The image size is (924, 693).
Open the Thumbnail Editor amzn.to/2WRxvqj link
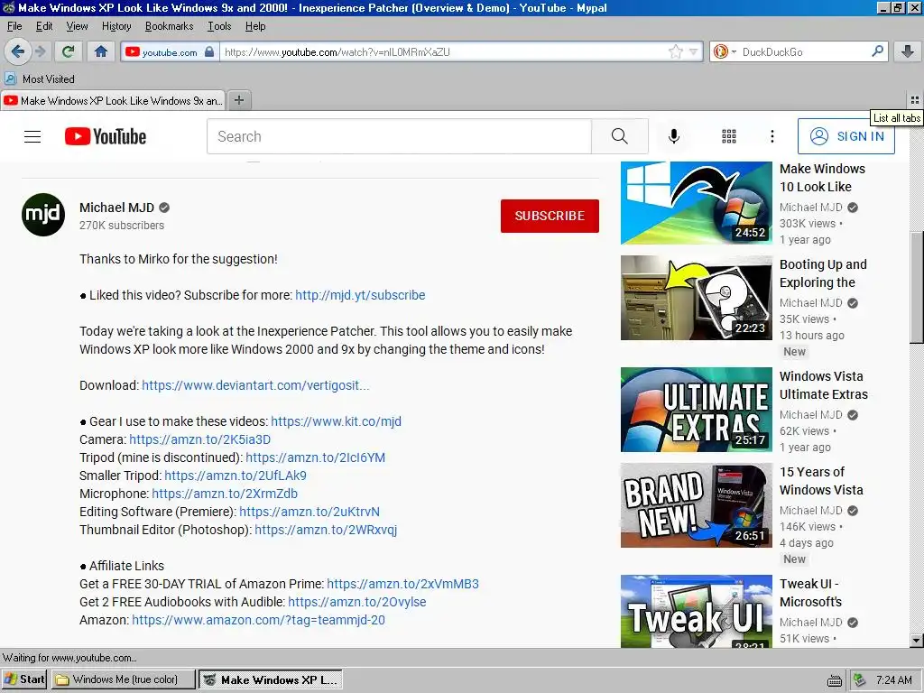click(x=326, y=530)
